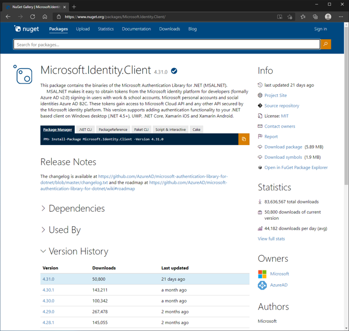Click Download package link
The image size is (349, 331).
(283, 147)
